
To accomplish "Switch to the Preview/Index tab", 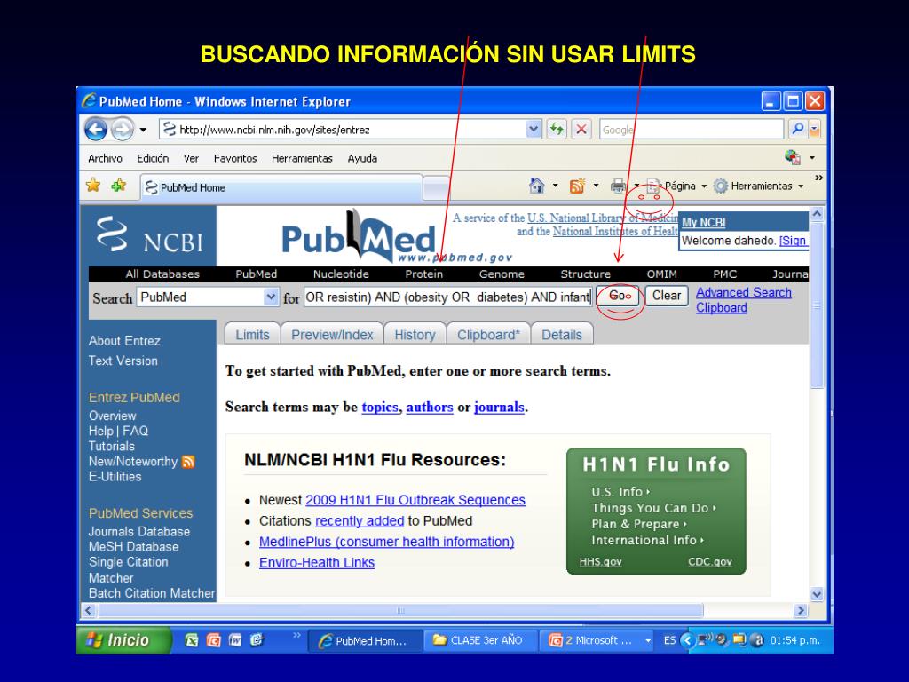I will coord(332,335).
